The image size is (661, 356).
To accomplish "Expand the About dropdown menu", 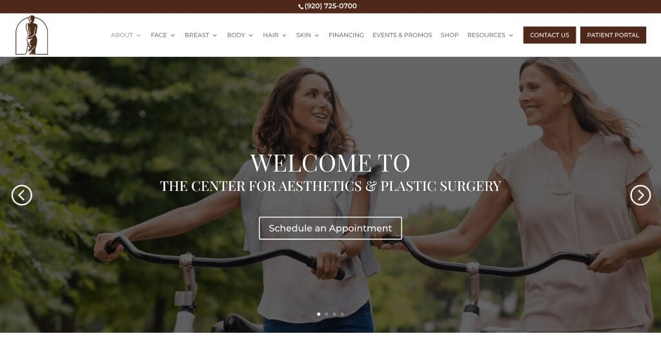I will tap(126, 35).
